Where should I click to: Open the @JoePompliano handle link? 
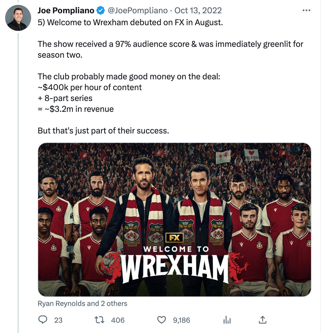[138, 11]
